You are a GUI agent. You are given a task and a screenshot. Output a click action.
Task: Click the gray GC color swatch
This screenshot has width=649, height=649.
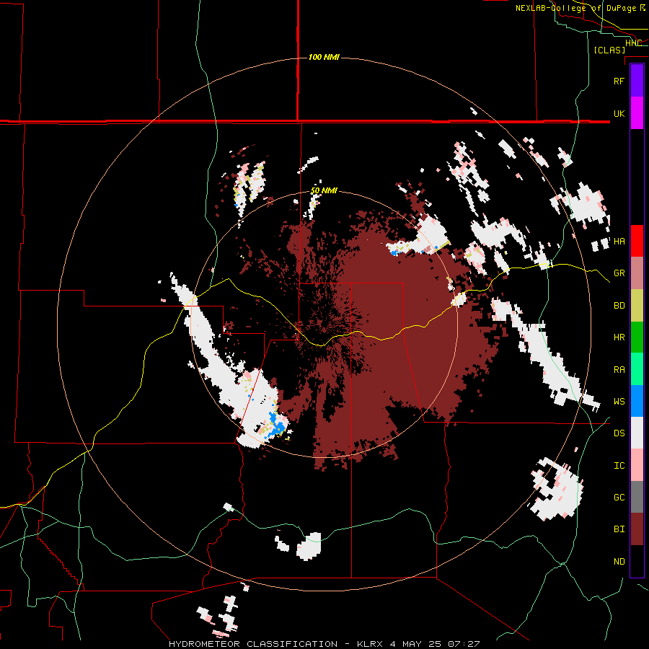pyautogui.click(x=637, y=497)
